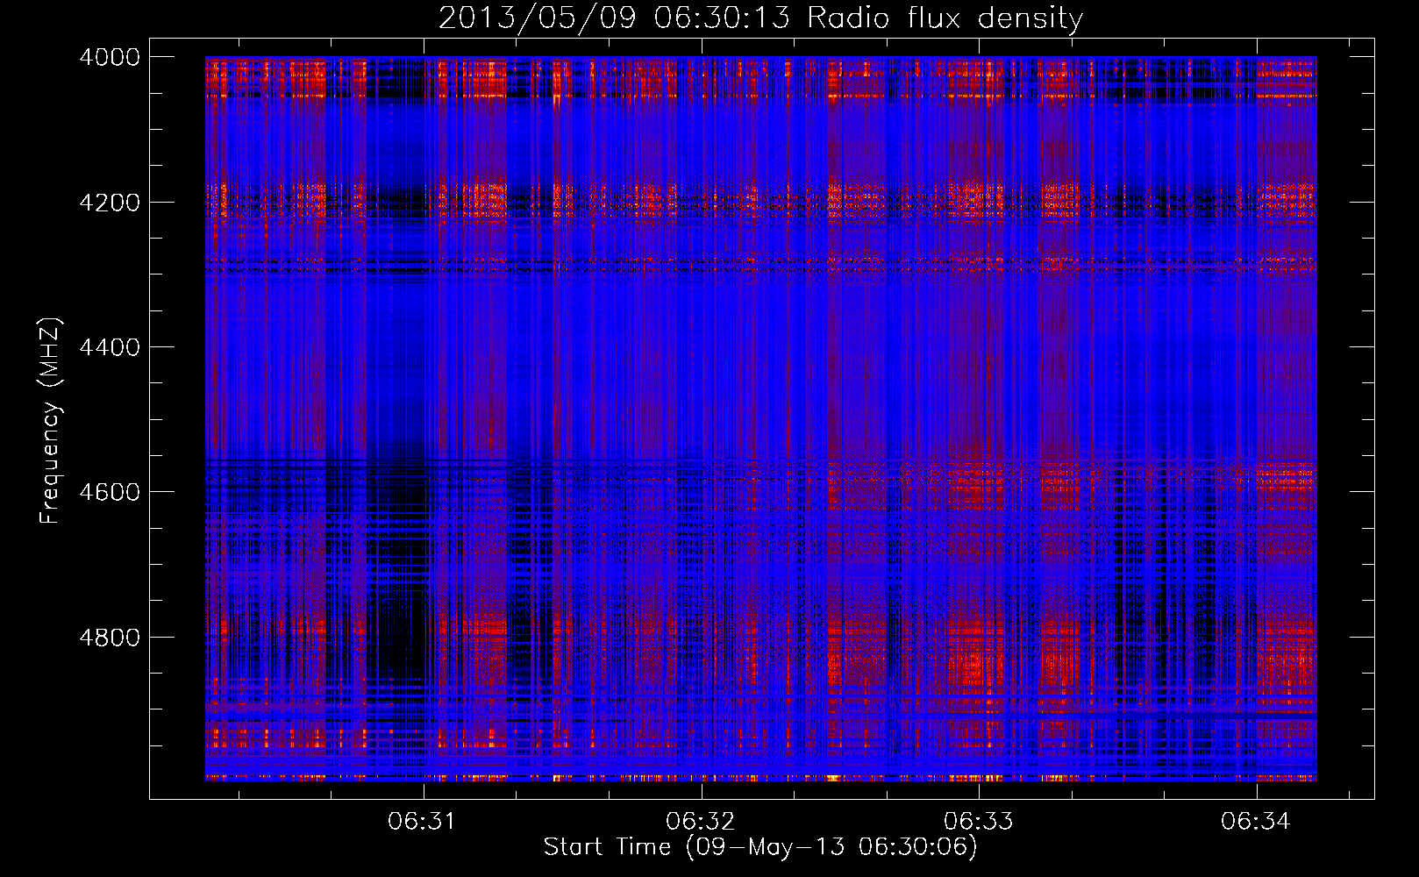Click the plot title '2013/05/09 06:30:13 Radio flux density'
This screenshot has height=877, width=1419.
[760, 18]
